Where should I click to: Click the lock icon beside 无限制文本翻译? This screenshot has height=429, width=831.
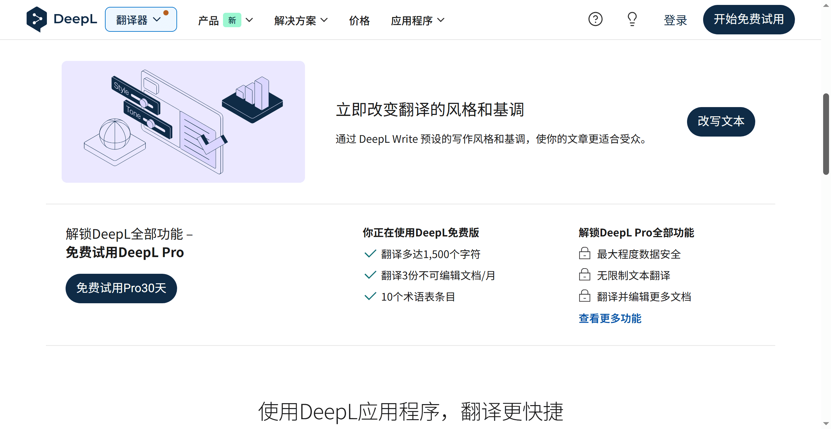pyautogui.click(x=585, y=275)
